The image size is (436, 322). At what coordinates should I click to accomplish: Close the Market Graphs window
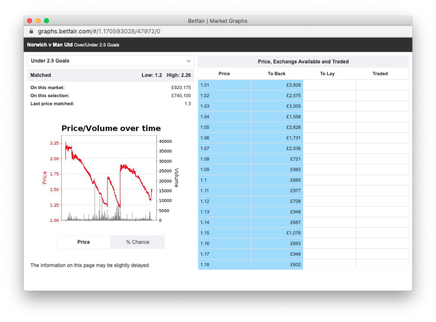pos(30,20)
